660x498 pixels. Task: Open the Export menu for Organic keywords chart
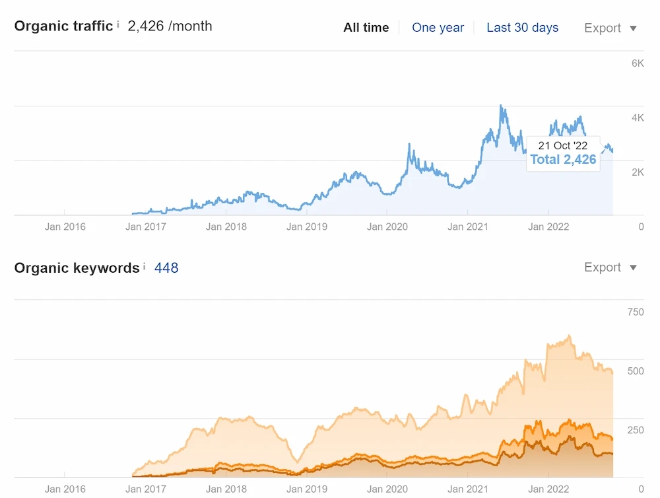602,267
